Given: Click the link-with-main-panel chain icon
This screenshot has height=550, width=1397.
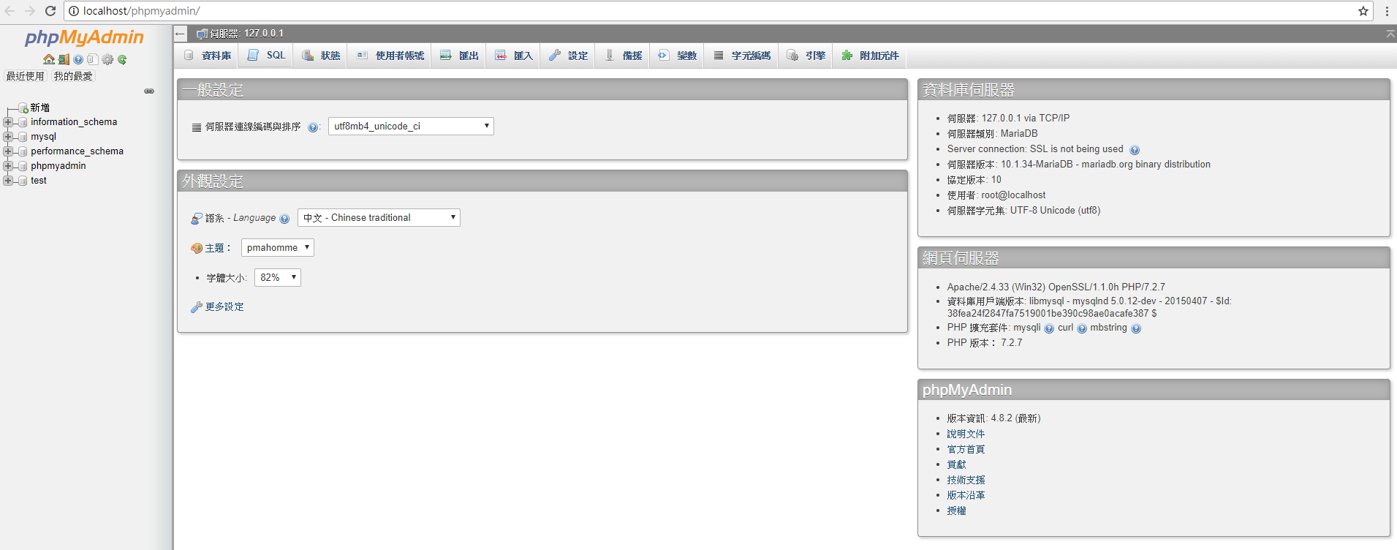Looking at the screenshot, I should (149, 91).
